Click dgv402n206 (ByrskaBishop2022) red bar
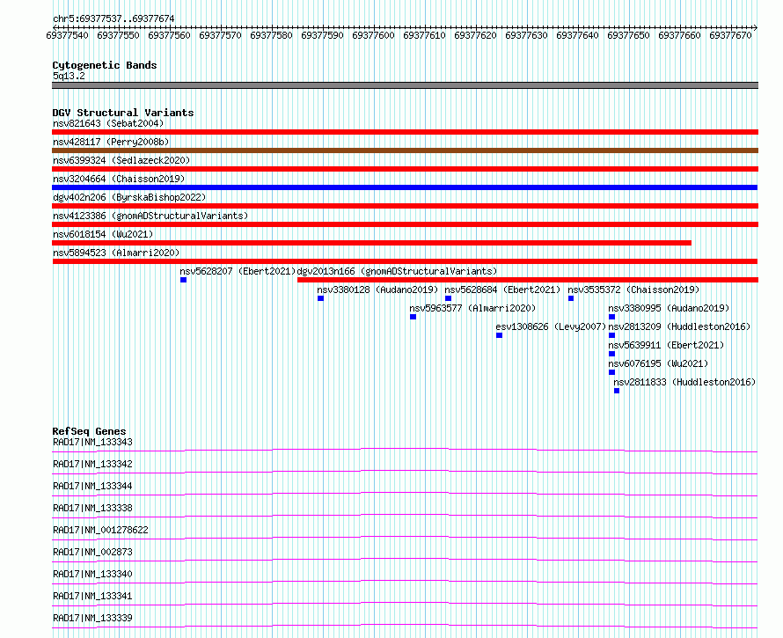This screenshot has width=783, height=638. [405, 206]
